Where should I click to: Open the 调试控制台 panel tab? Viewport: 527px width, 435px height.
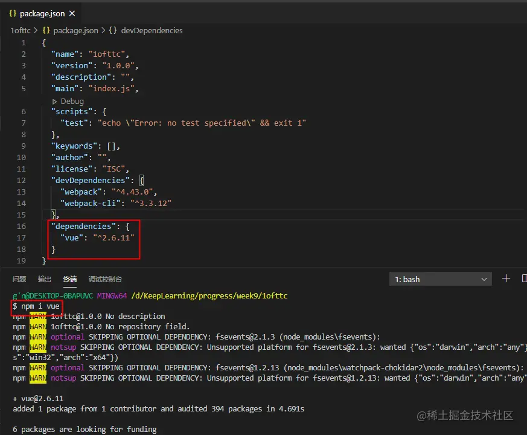(x=105, y=279)
